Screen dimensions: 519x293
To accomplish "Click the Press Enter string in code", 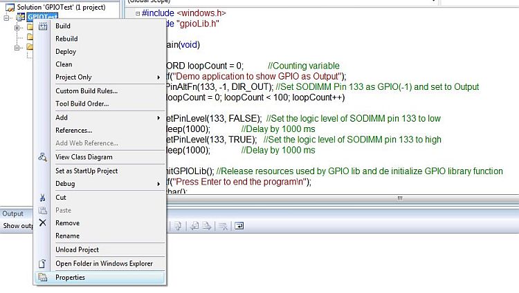I will pyautogui.click(x=239, y=182).
